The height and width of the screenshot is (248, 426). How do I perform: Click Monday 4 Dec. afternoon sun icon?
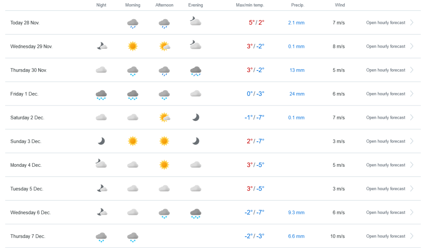pos(164,165)
